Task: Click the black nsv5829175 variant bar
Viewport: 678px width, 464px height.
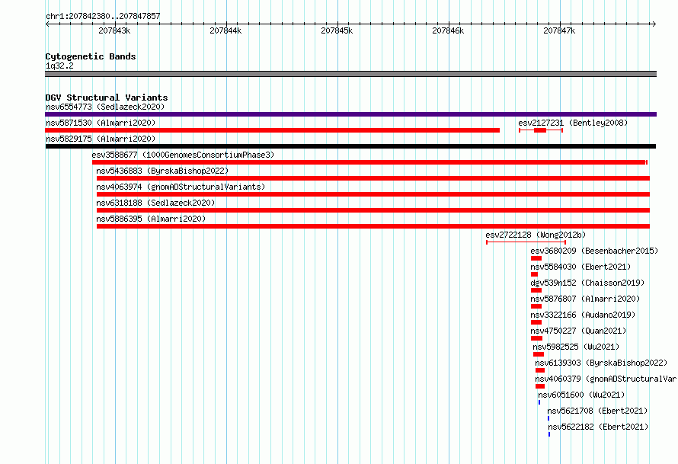Action: [350, 146]
